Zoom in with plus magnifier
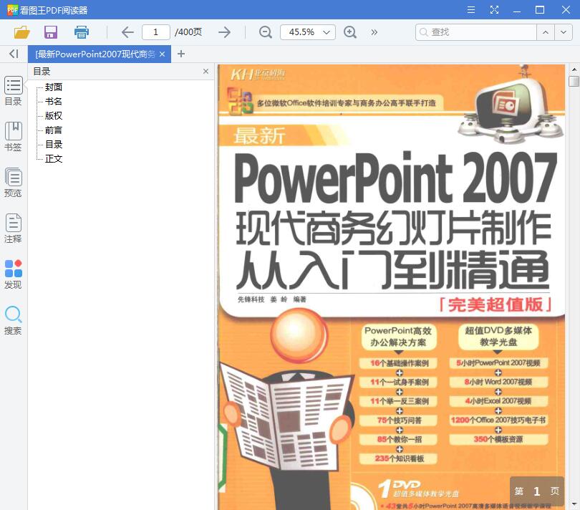 (350, 32)
